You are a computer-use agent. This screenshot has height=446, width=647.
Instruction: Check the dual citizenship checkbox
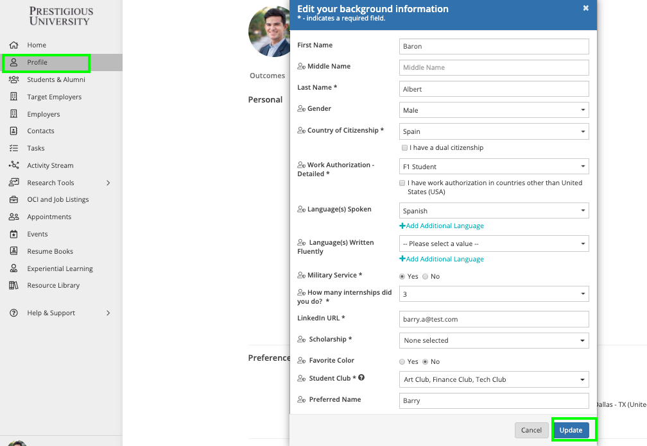[x=403, y=148]
